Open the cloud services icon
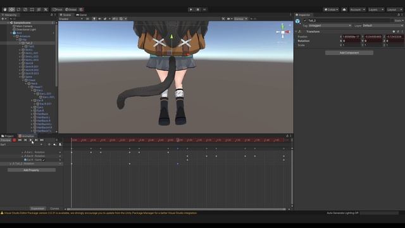Screen dimensions: 405x228 pos(344,9)
